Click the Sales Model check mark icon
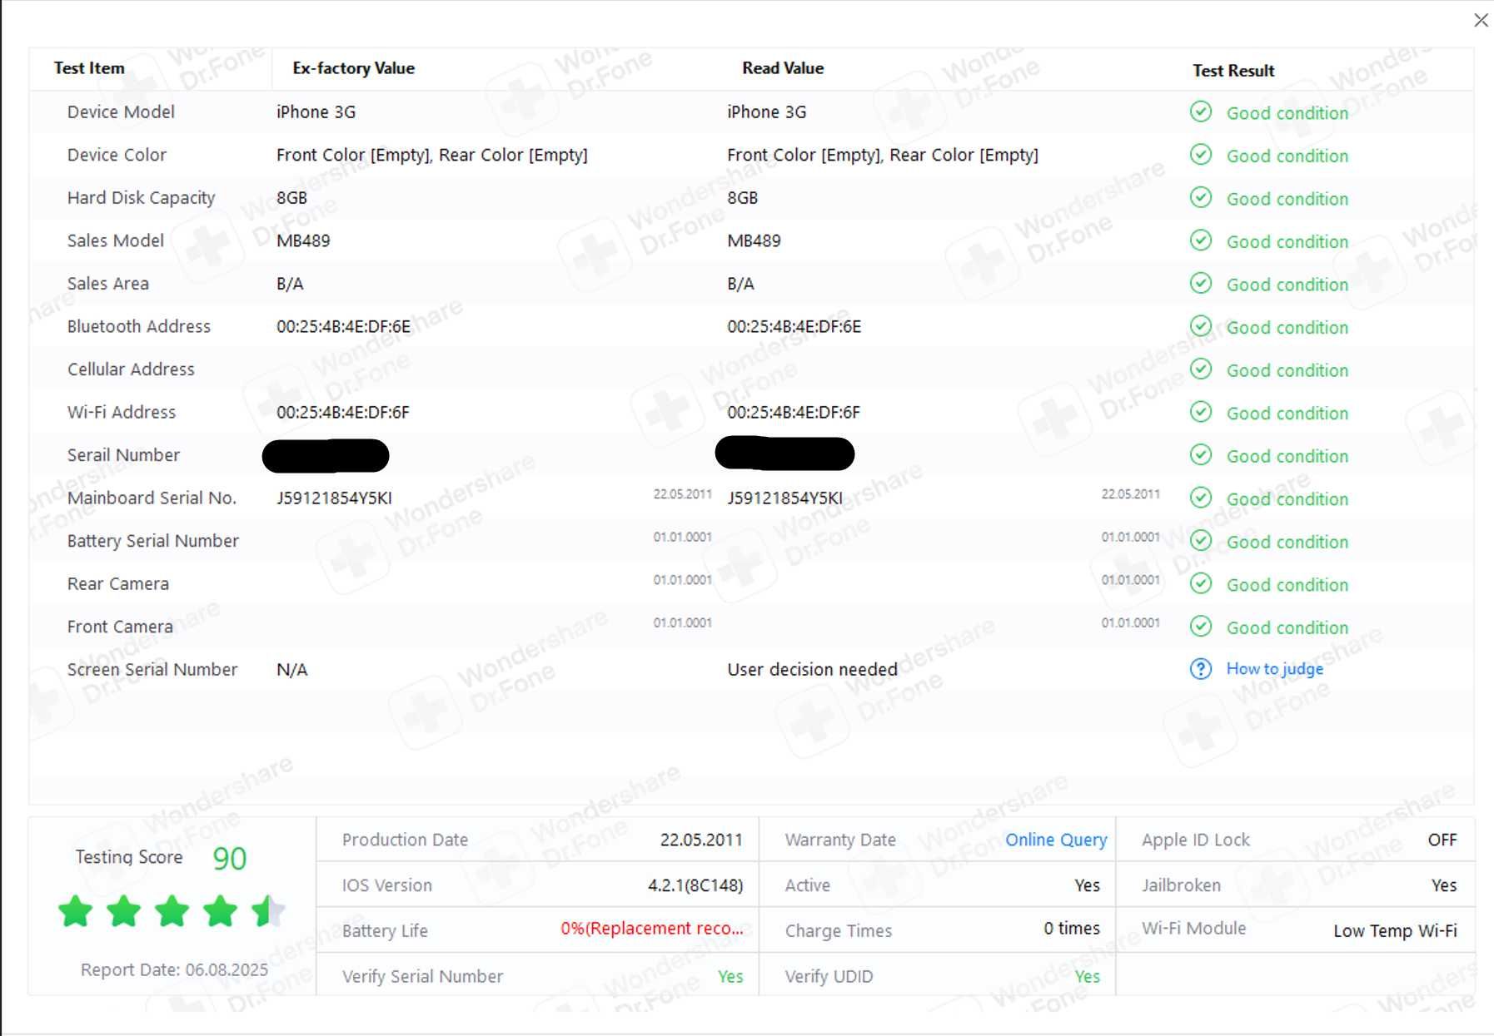 [x=1201, y=240]
